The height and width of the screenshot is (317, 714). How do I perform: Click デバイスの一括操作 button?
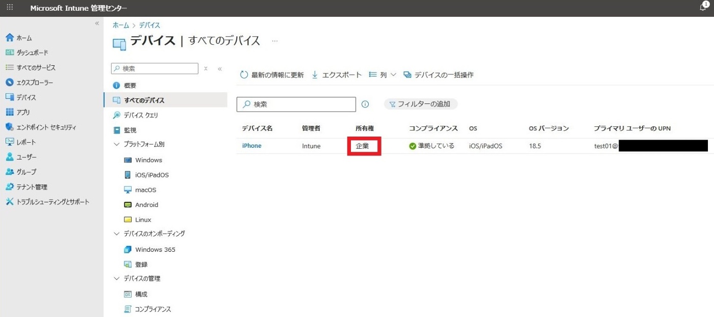(439, 75)
